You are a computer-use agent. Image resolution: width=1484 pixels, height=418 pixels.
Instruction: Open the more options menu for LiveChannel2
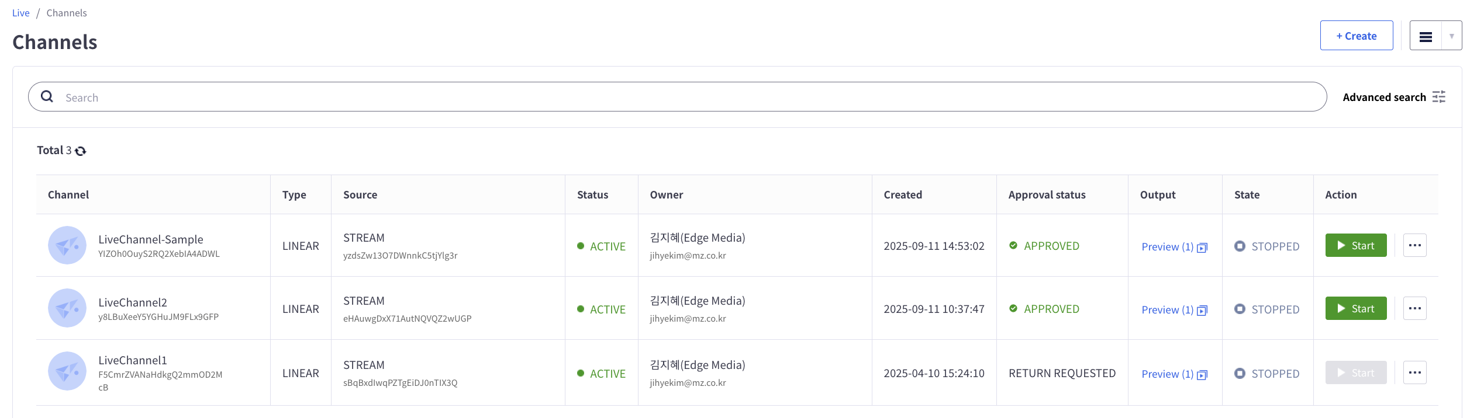click(1414, 308)
